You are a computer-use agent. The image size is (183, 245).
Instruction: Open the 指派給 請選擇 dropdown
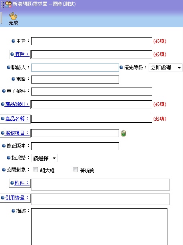tap(44, 158)
